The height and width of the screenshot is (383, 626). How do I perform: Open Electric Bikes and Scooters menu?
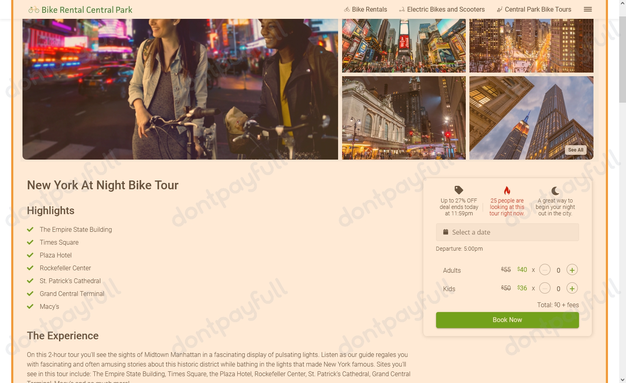(442, 9)
